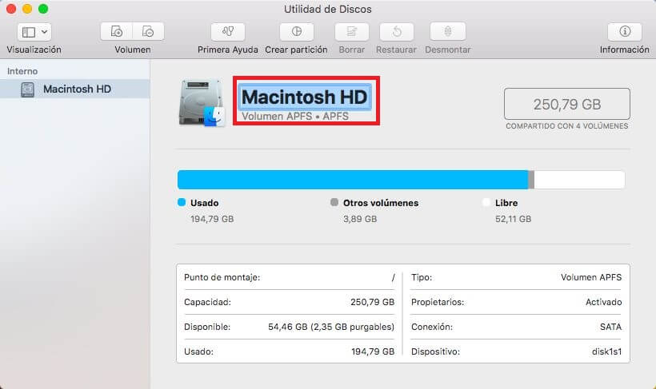656x389 pixels.
Task: Click the Capacidad row label
Action: (207, 302)
